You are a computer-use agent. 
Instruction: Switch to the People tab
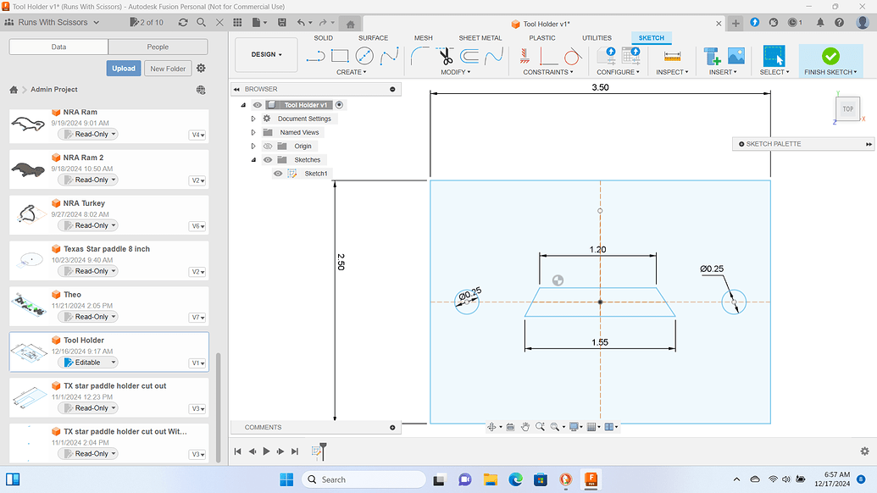pos(157,46)
